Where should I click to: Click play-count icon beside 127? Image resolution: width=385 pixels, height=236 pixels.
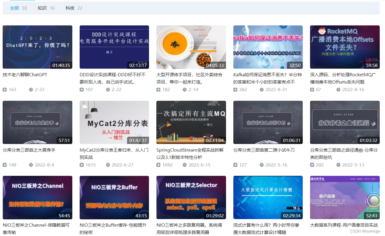[235, 165]
